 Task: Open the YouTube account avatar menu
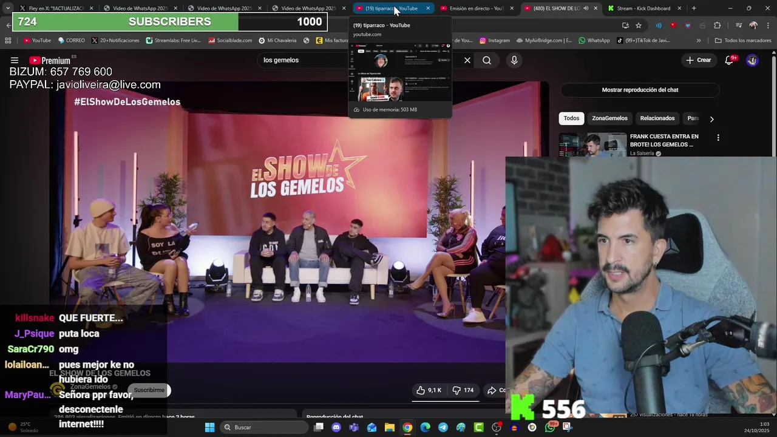pos(752,60)
